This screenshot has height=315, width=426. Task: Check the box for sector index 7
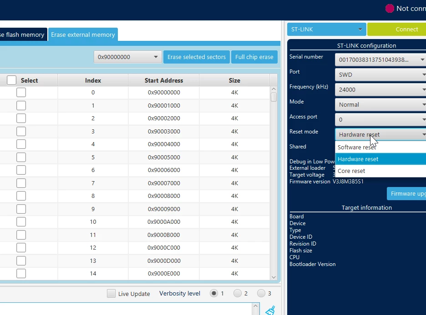click(x=21, y=183)
